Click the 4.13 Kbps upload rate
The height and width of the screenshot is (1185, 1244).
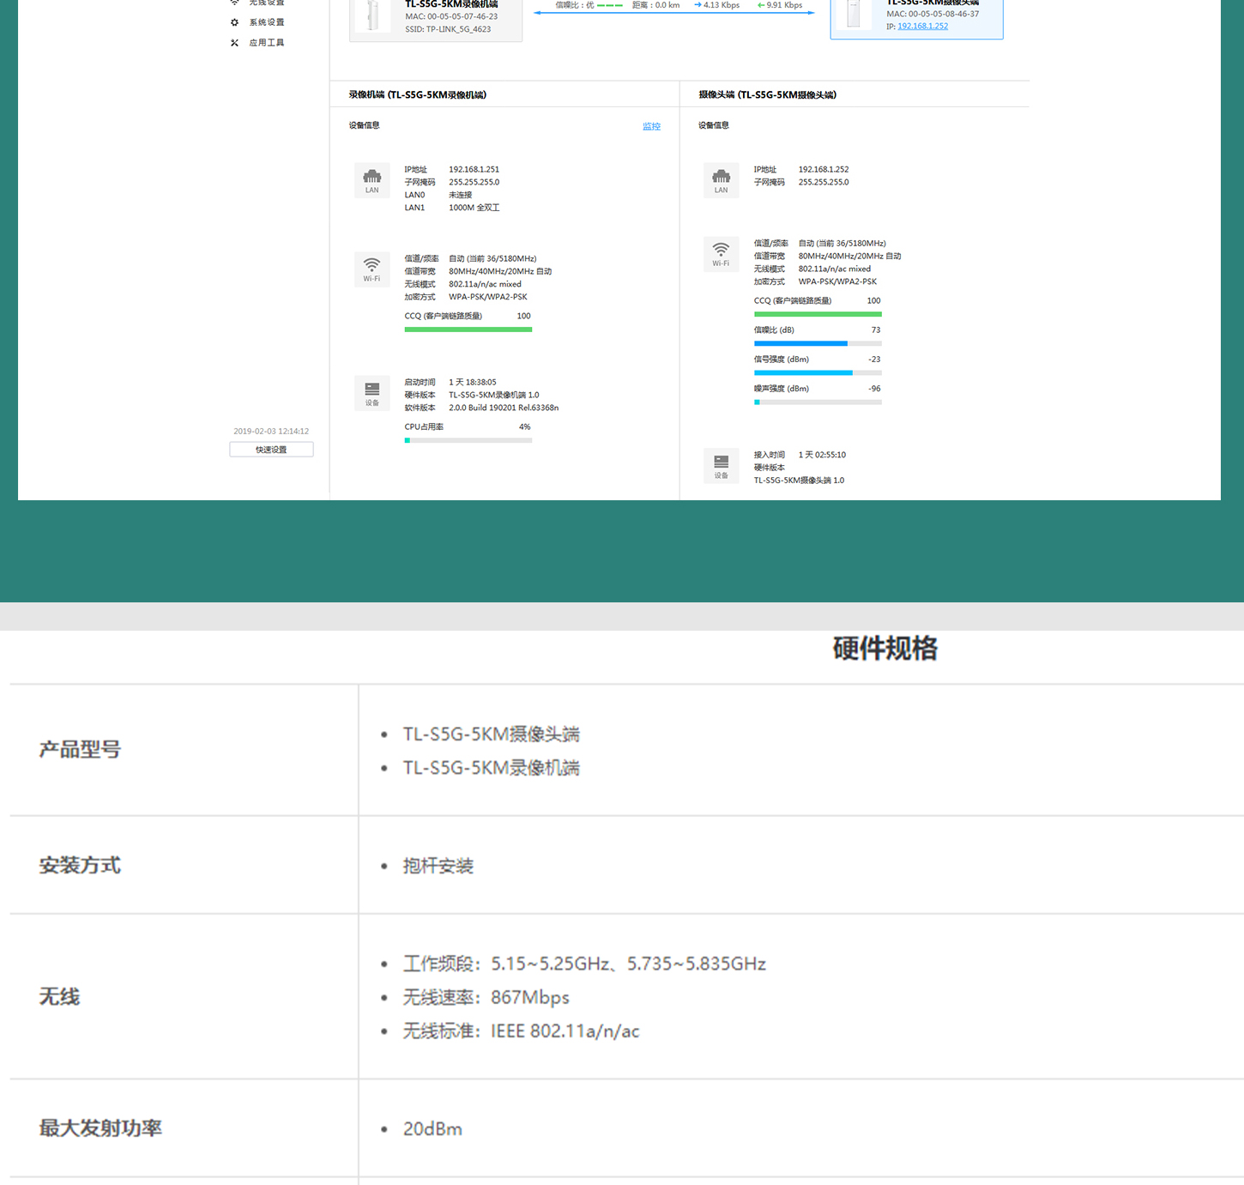coord(717,5)
